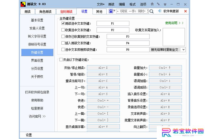Select 热键设置 in sidebar
The image size is (209, 139).
coord(37,52)
